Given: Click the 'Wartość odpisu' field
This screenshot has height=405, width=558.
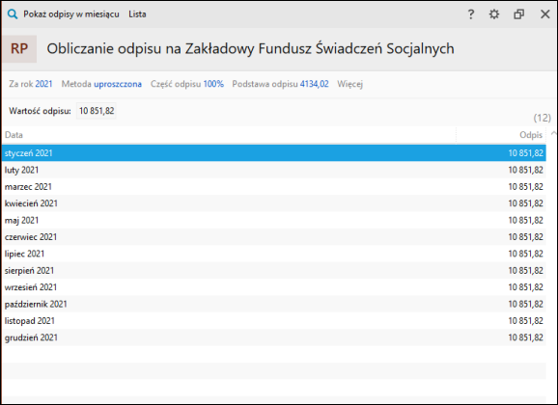Looking at the screenshot, I should pyautogui.click(x=97, y=111).
